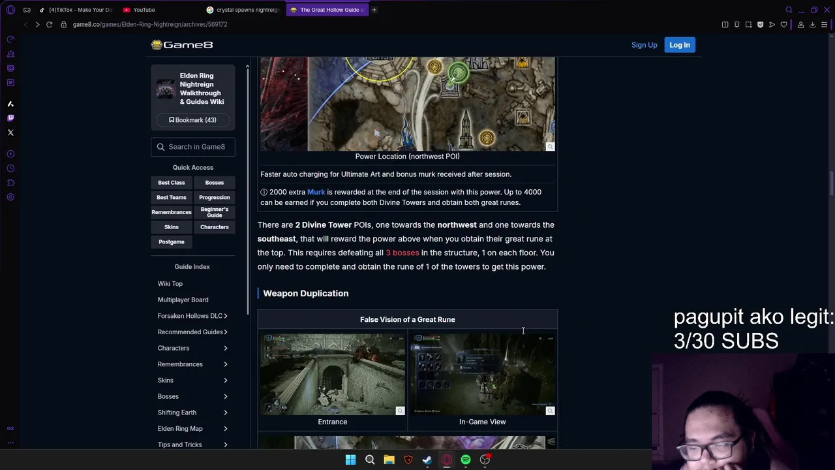Reload the current page
835x470 pixels.
(49, 24)
